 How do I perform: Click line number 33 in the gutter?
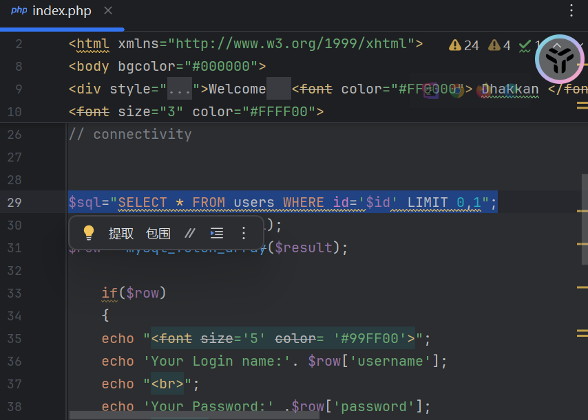(x=14, y=293)
